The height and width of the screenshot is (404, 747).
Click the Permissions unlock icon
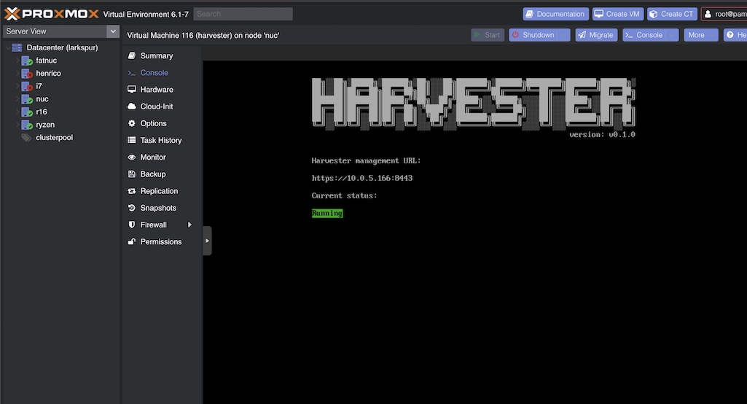132,242
